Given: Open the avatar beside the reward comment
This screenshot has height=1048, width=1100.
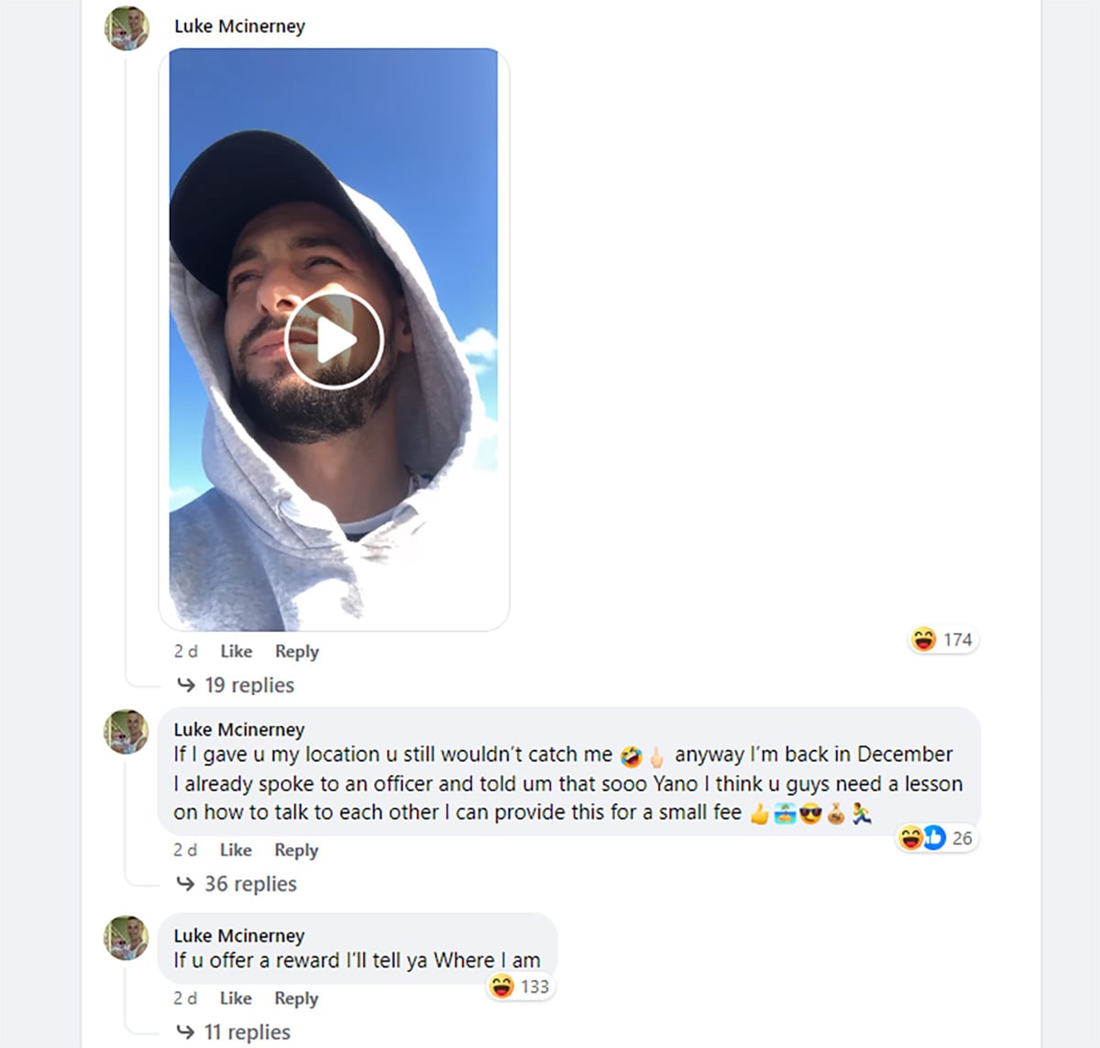Looking at the screenshot, I should point(126,938).
